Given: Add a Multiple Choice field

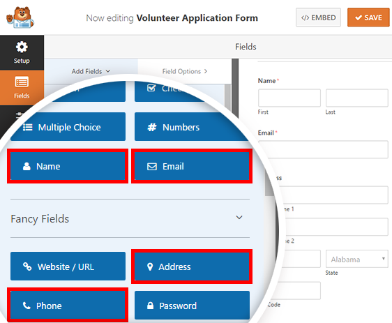Looking at the screenshot, I should 68,127.
